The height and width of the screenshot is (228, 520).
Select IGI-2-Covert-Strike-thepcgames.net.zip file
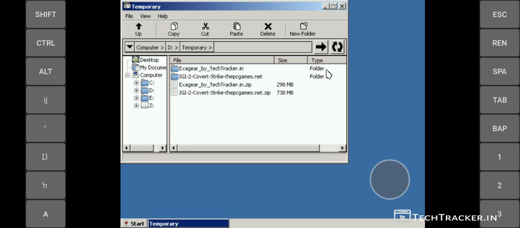(x=224, y=93)
